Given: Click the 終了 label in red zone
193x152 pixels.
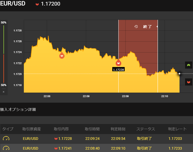Looking at the screenshot, I should pyautogui.click(x=147, y=26).
